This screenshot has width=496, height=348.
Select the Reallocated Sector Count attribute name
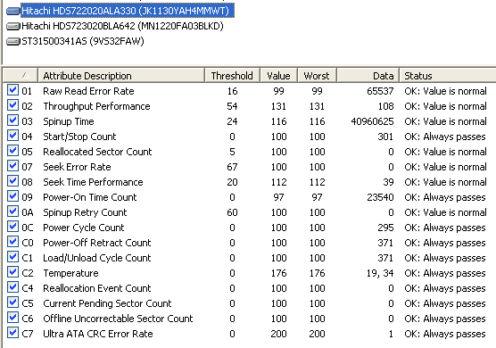(97, 152)
